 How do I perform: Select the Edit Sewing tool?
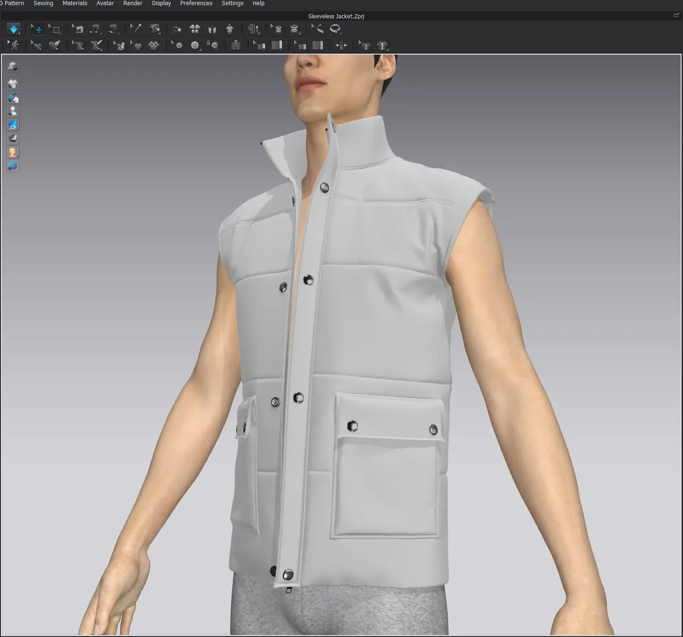[x=36, y=45]
